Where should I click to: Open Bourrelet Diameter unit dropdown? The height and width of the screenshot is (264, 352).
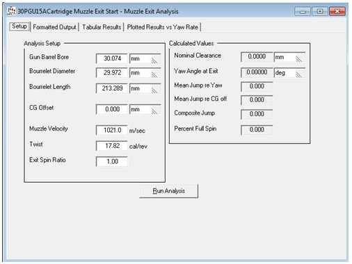[x=145, y=73]
